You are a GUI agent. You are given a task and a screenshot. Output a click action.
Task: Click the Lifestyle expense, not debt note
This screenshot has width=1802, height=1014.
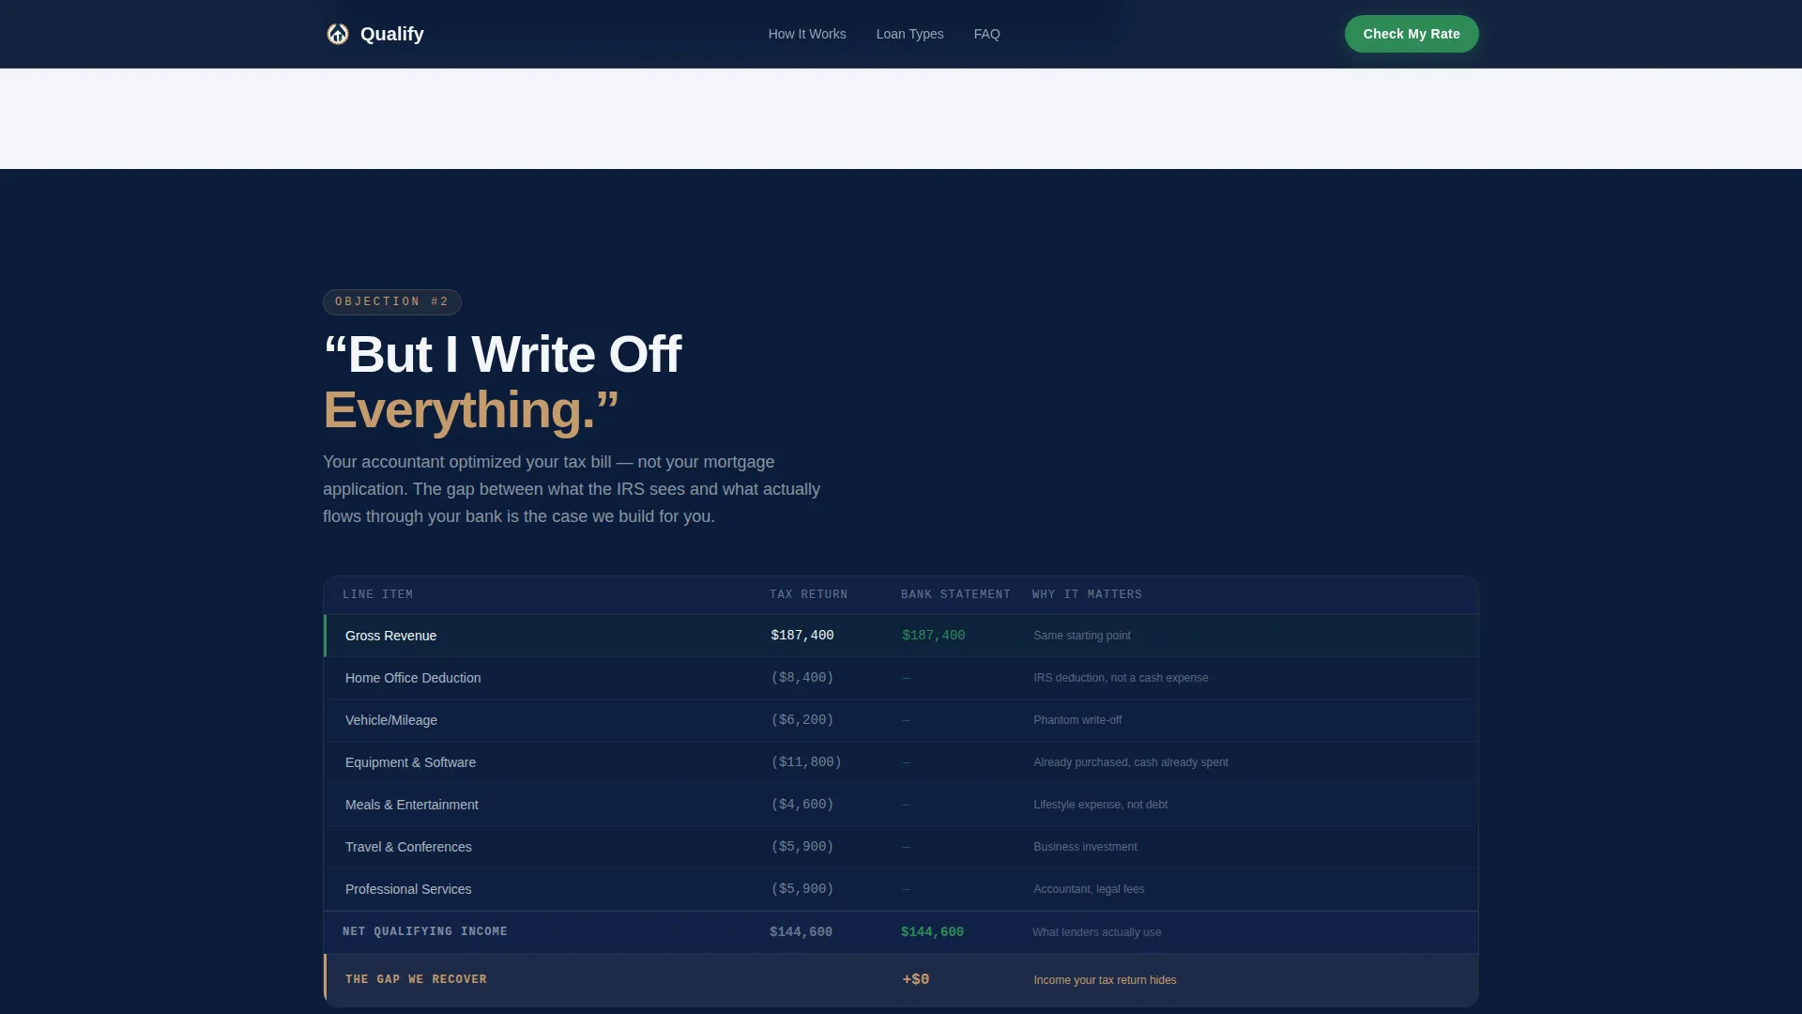point(1100,805)
